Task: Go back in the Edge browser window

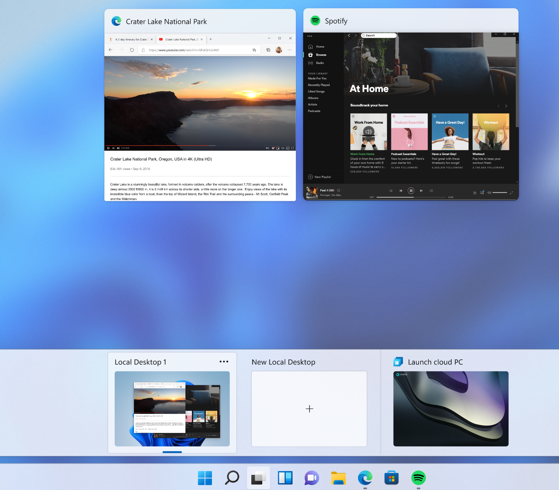Action: 111,50
